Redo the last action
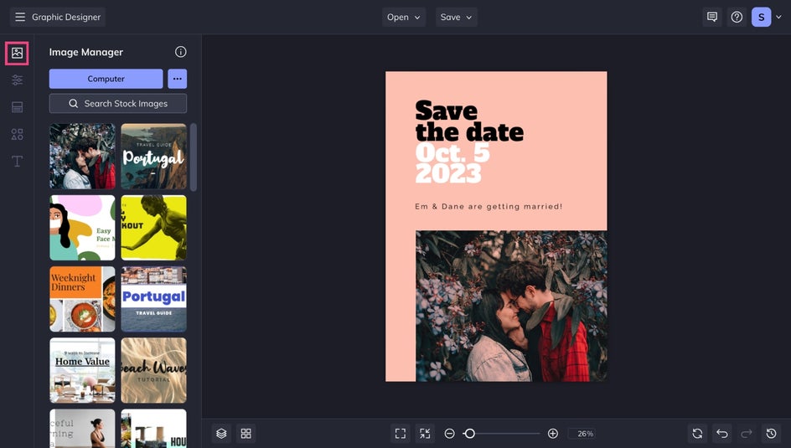The width and height of the screenshot is (791, 448). (x=747, y=434)
